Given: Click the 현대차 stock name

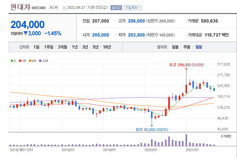Looking at the screenshot, I should tap(21, 7).
